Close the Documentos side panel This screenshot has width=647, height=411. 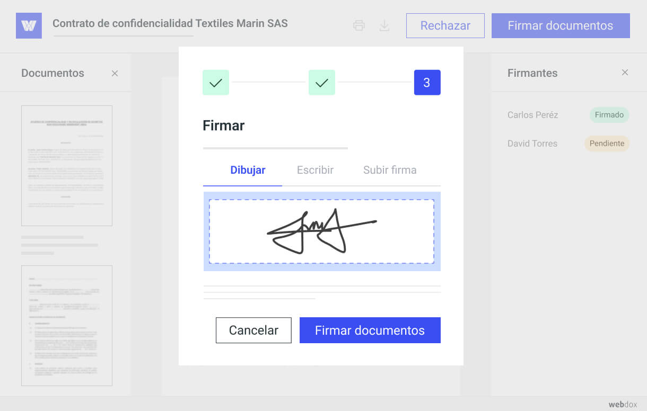[115, 73]
